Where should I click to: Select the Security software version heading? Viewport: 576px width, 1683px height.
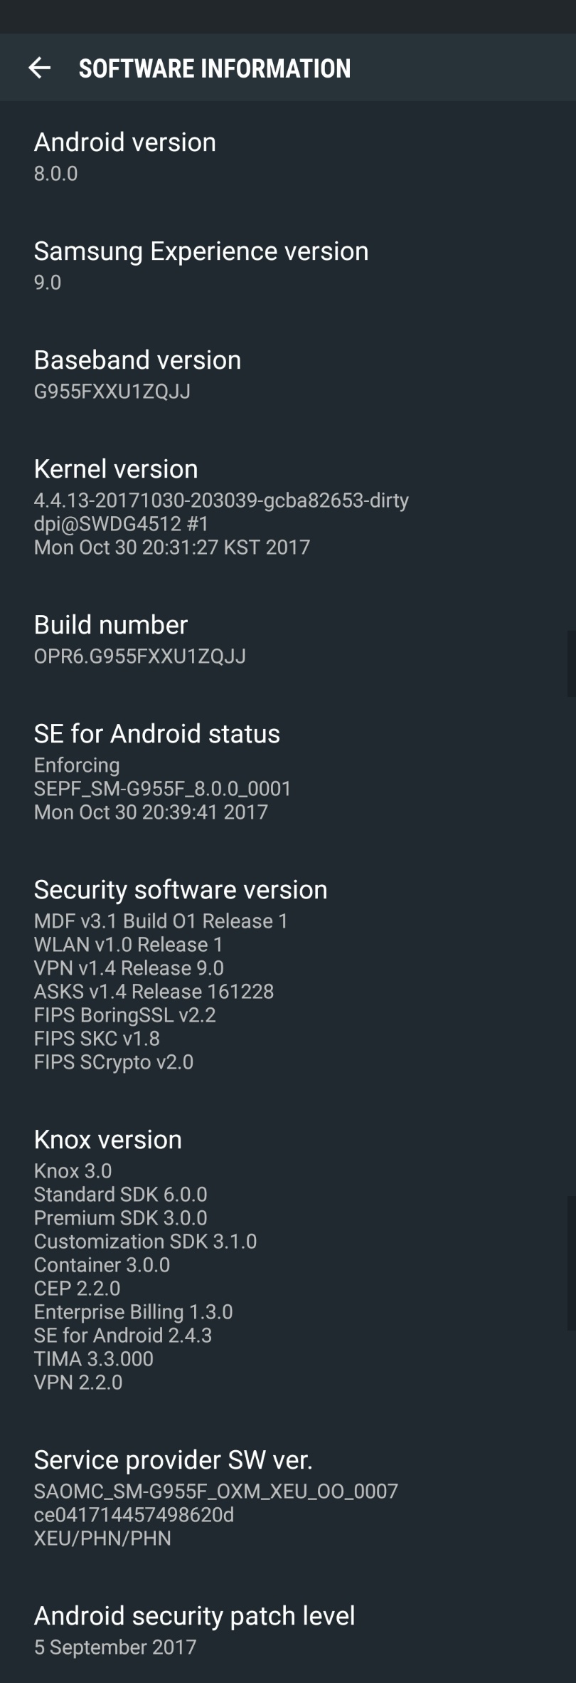(x=181, y=890)
